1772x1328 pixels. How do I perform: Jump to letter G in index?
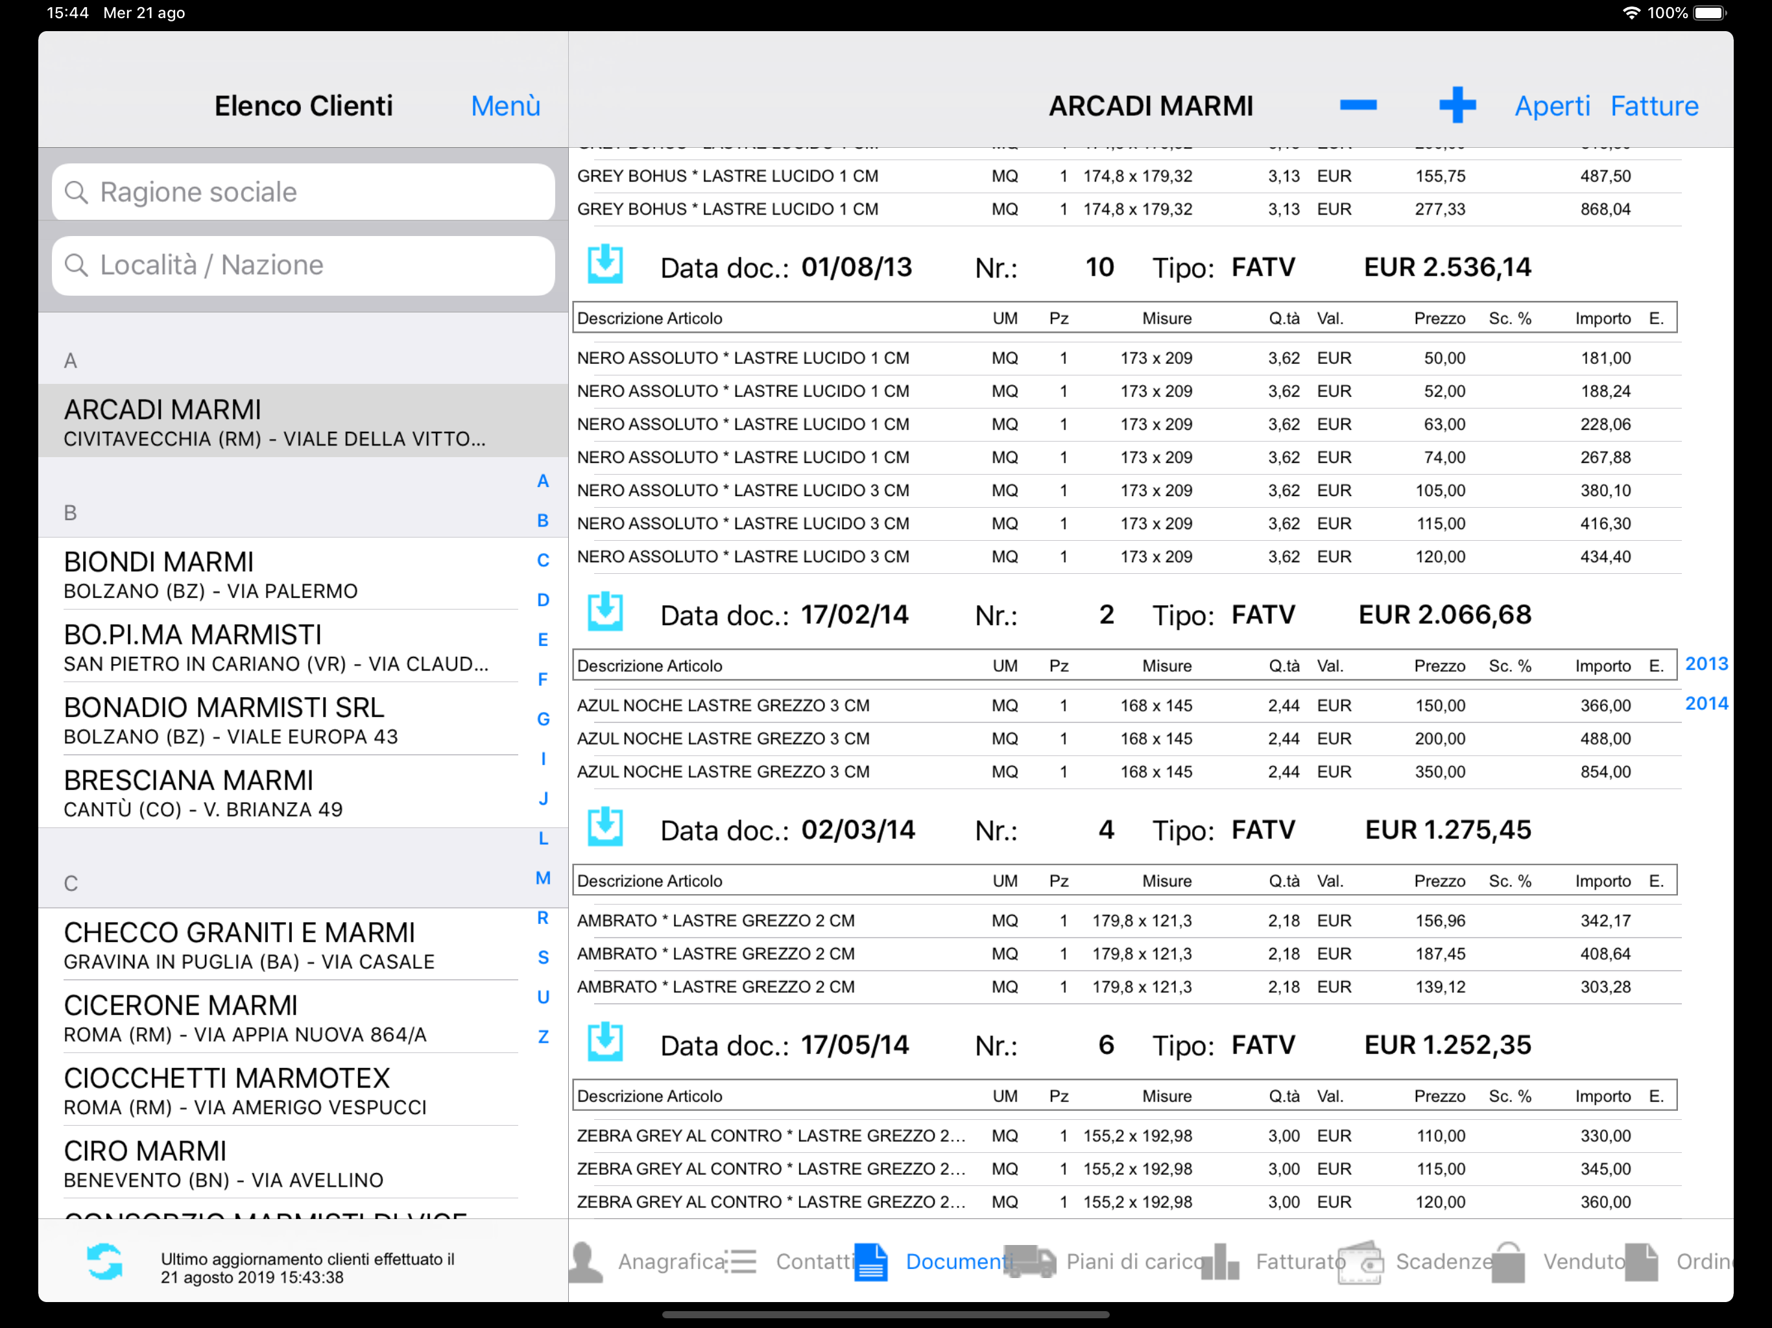543,719
